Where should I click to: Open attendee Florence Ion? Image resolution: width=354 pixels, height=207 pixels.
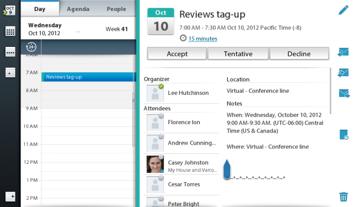[x=181, y=123]
